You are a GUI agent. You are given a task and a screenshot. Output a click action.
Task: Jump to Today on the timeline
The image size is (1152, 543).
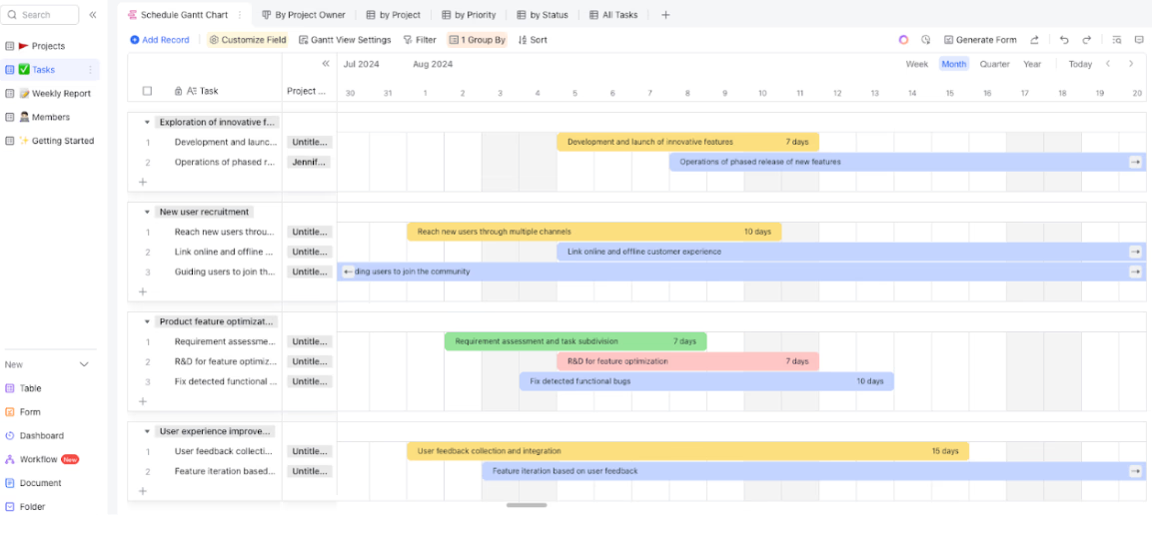(1080, 64)
